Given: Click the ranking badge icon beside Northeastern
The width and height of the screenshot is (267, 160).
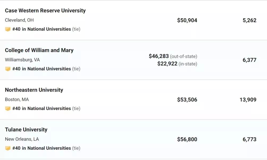Looking at the screenshot, I should tap(8, 108).
